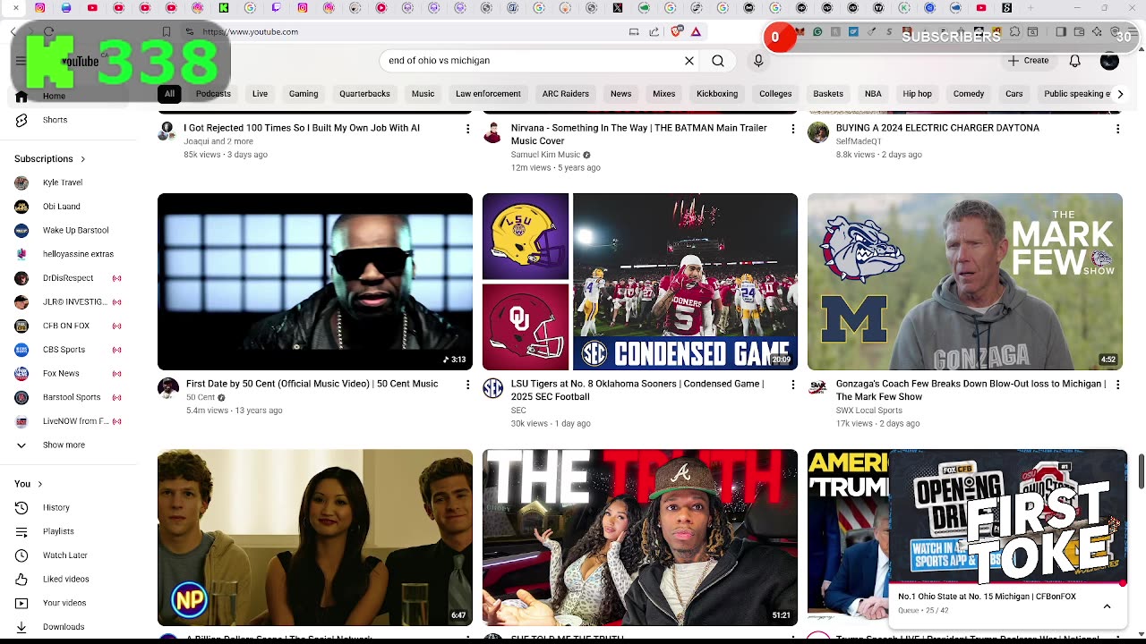Click the Create button
Image resolution: width=1146 pixels, height=644 pixels.
(x=1028, y=61)
